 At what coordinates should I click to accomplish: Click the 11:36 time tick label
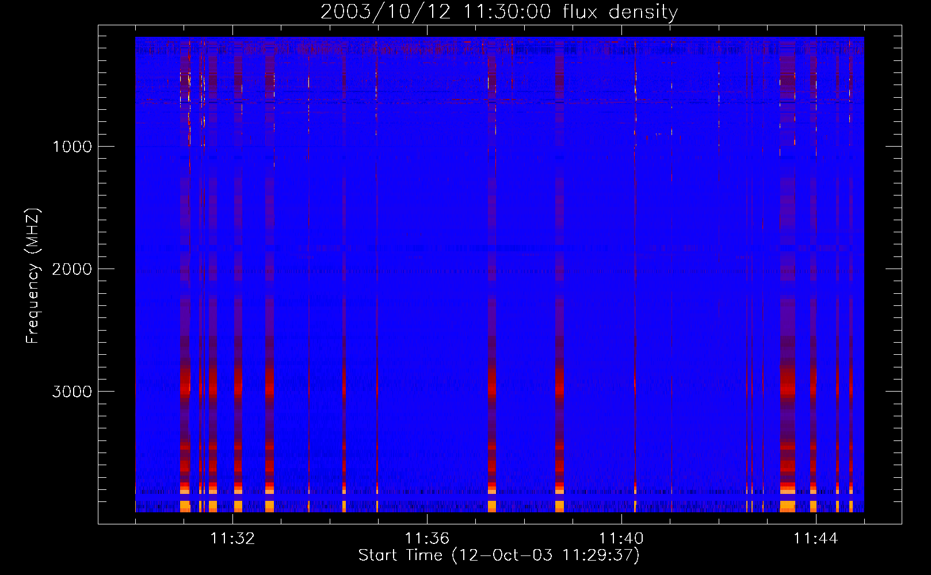427,538
